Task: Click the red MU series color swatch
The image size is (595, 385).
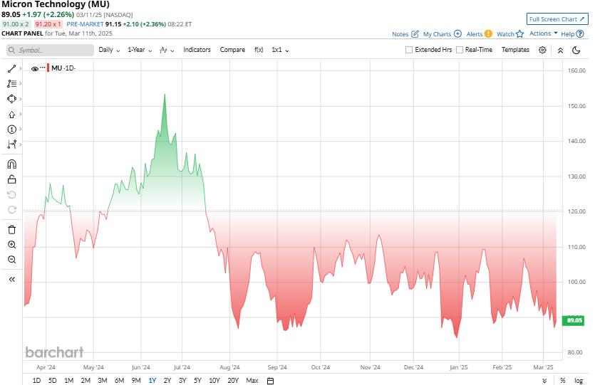Action: tap(48, 68)
